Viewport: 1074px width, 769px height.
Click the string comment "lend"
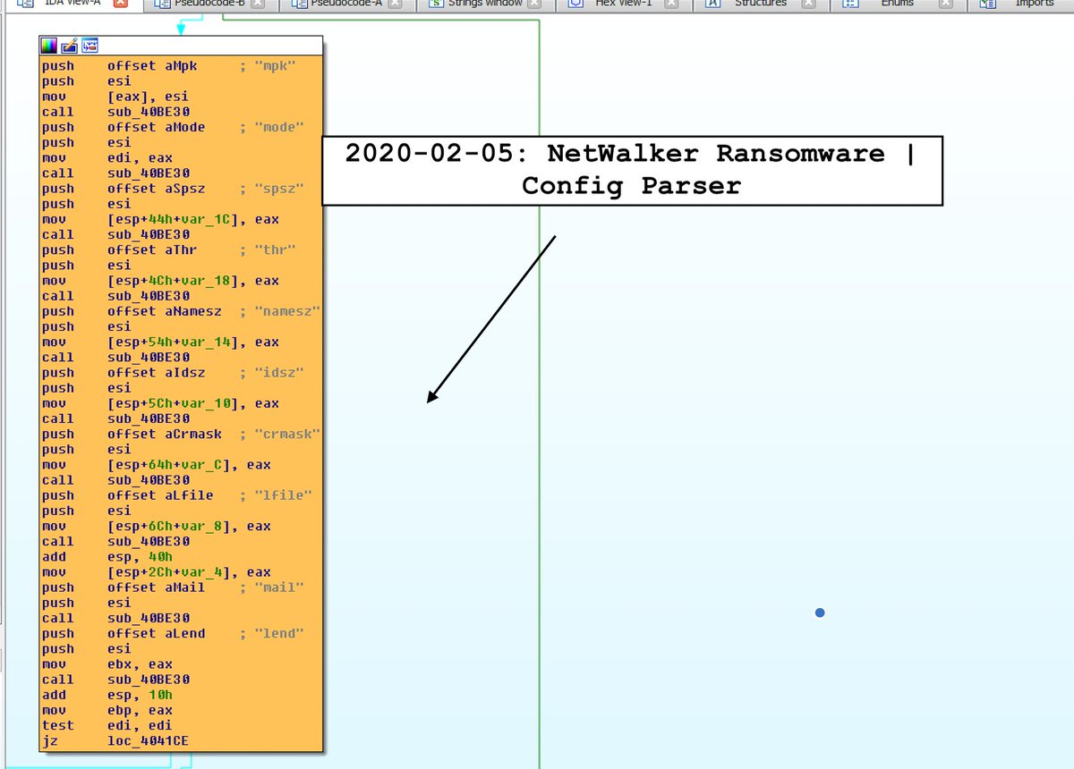point(280,633)
